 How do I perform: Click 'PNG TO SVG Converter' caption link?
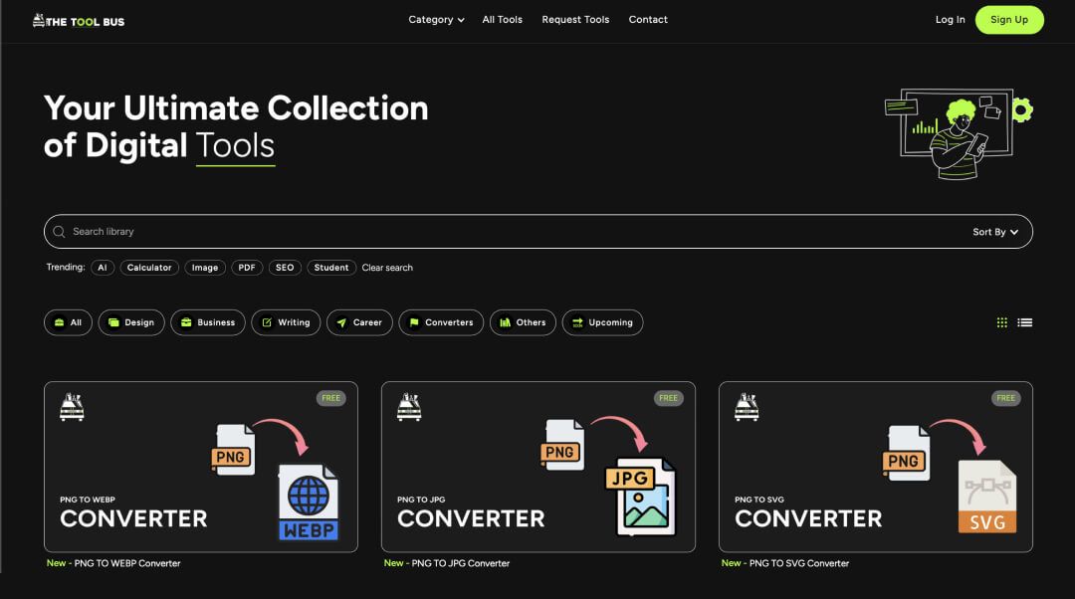click(x=799, y=563)
